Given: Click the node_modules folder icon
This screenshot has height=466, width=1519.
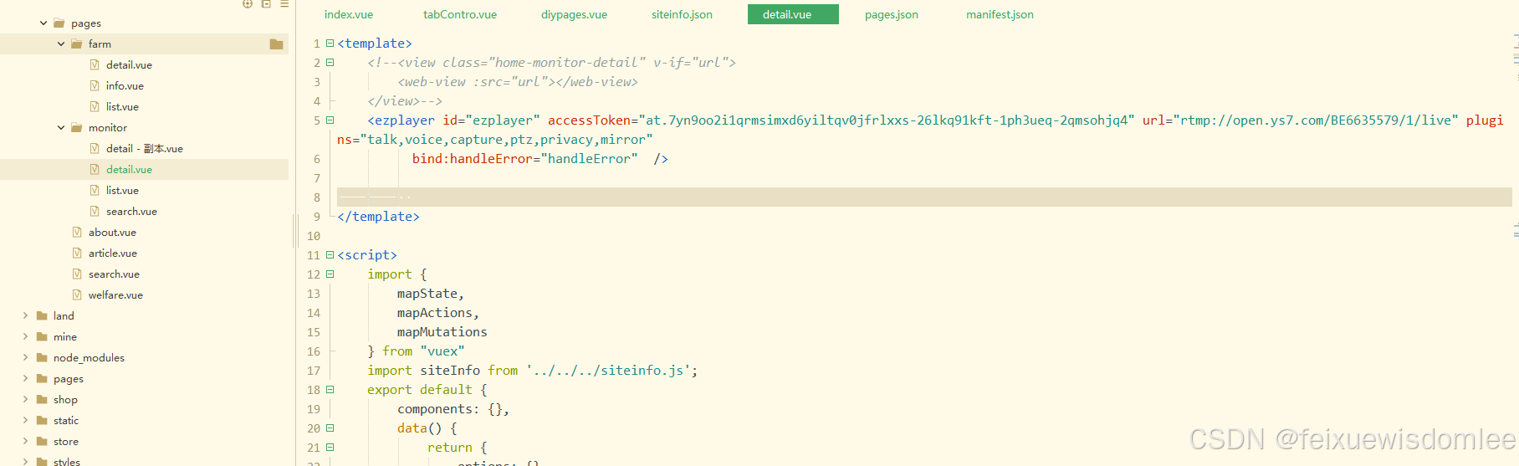Looking at the screenshot, I should [x=42, y=358].
